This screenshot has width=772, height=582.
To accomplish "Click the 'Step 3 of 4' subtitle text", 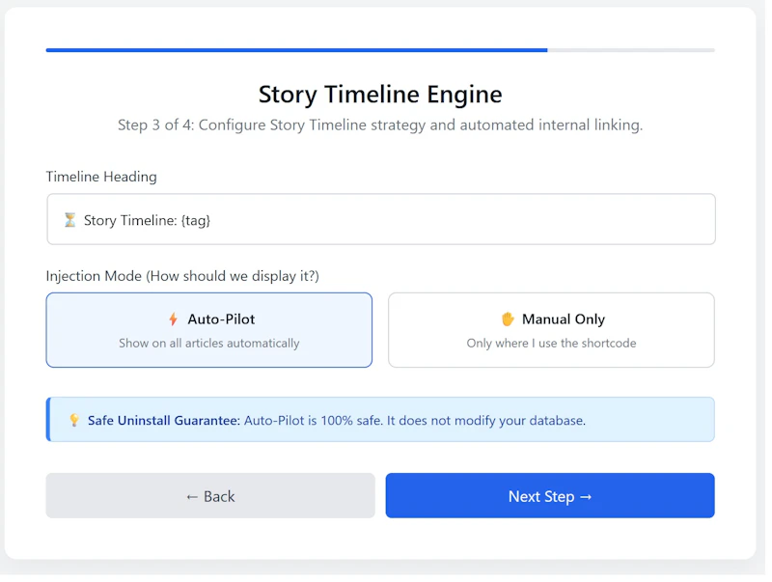I will pos(380,125).
